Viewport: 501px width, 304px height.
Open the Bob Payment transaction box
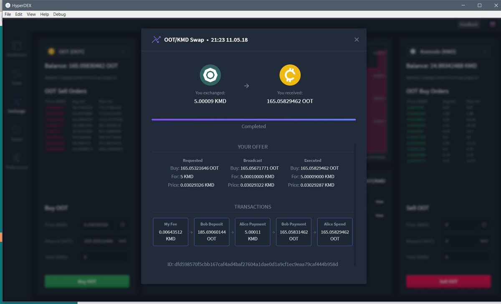[x=294, y=232]
